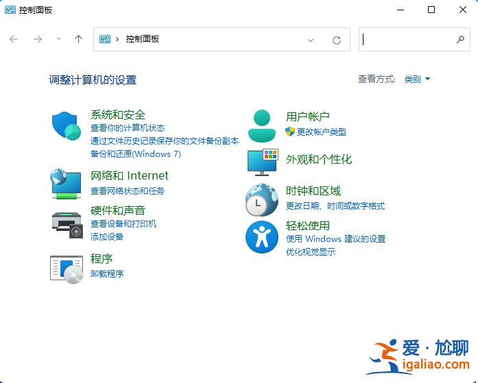This screenshot has height=383, width=478.
Task: Expand the breadcrumb chevron before 控制面板
Action: point(117,39)
